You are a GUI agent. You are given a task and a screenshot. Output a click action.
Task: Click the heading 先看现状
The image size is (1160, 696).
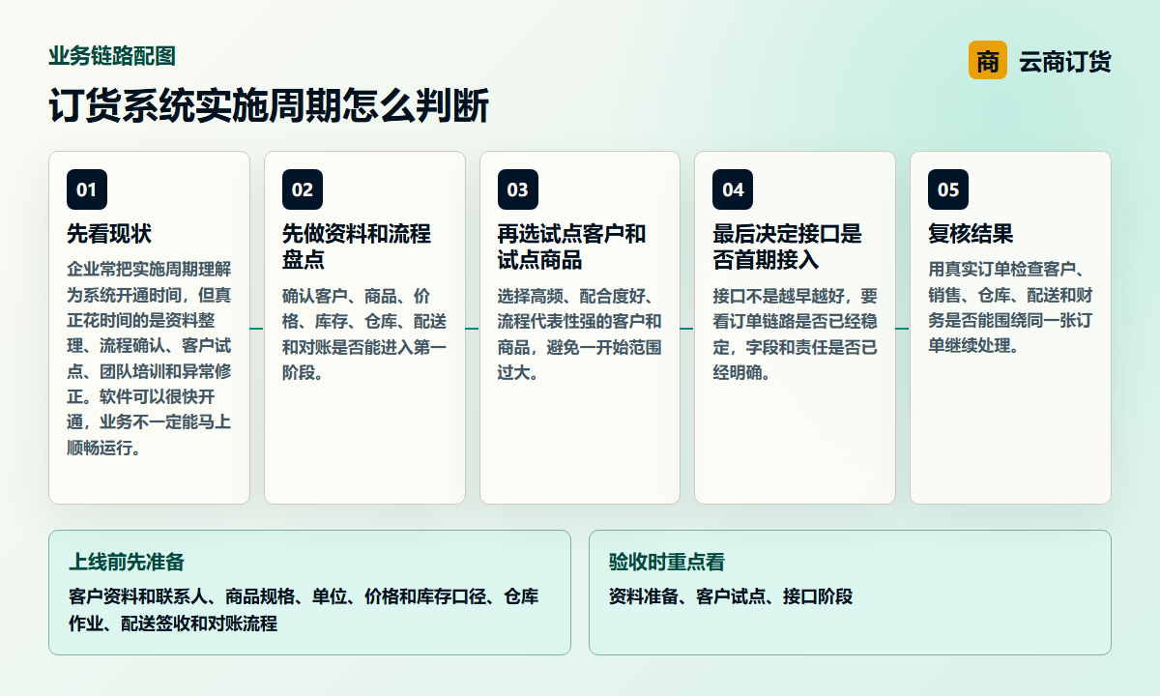[109, 234]
